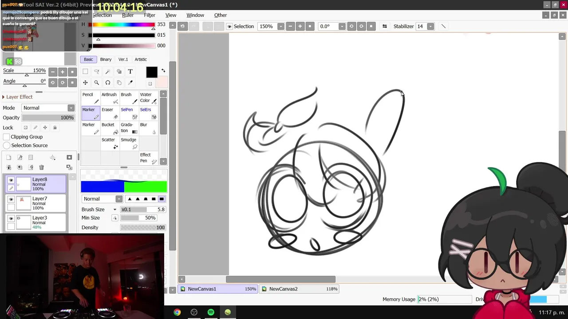
Task: Open the Window menu
Action: 195,15
